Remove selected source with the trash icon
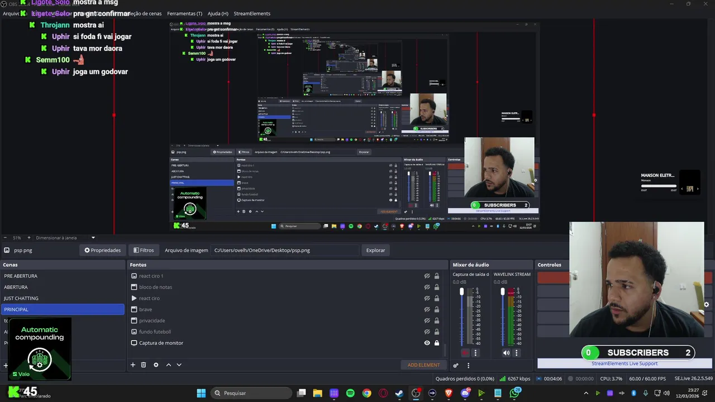715x402 pixels. [x=144, y=365]
